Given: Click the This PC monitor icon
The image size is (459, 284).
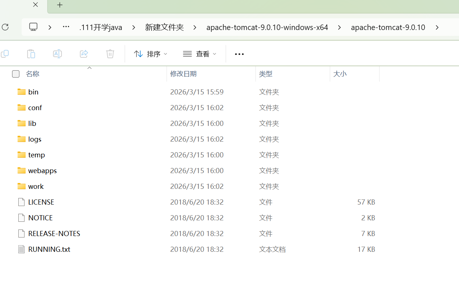Looking at the screenshot, I should (x=33, y=27).
